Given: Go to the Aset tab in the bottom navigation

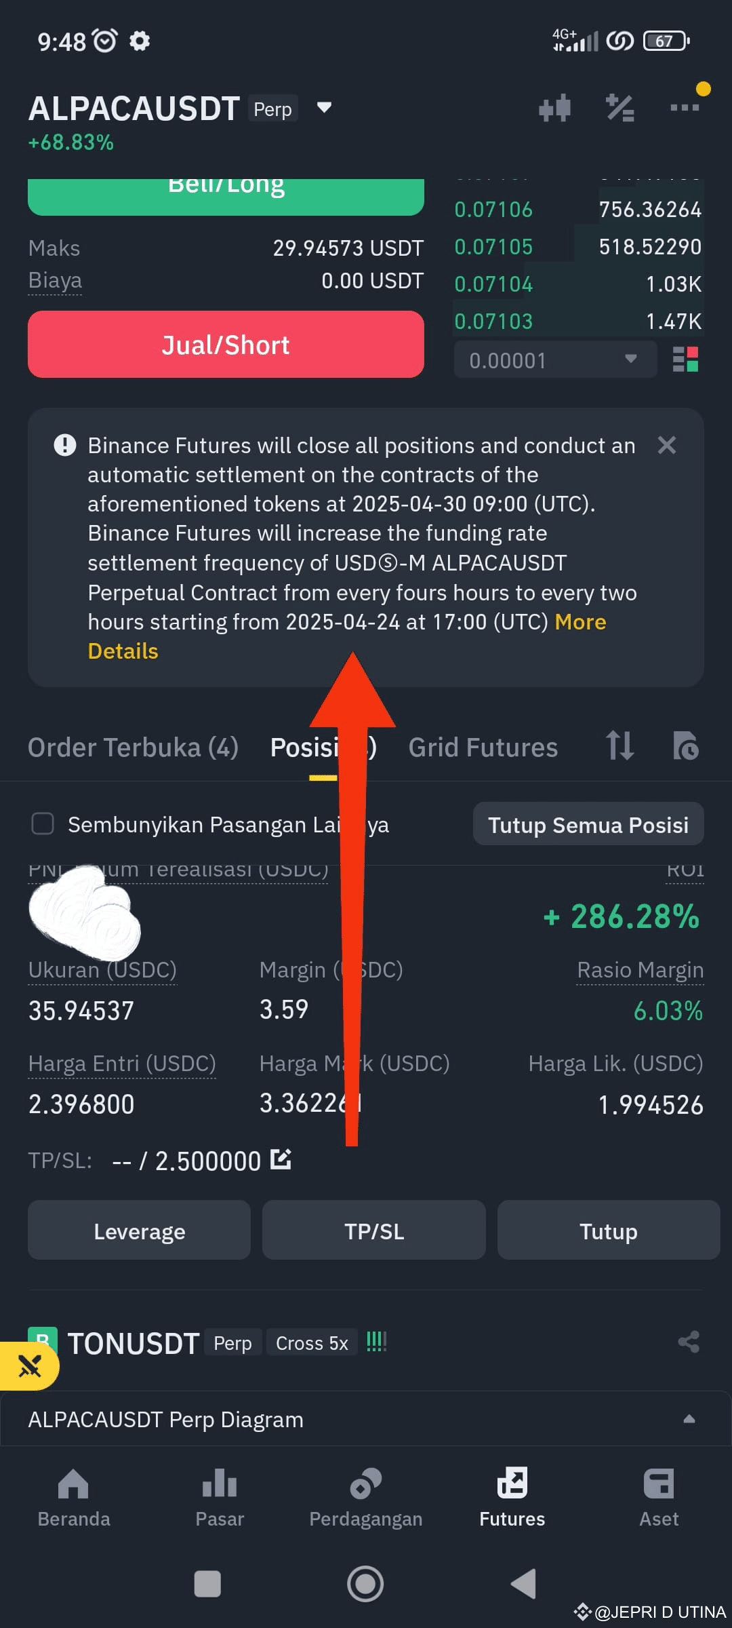Looking at the screenshot, I should click(x=659, y=1498).
